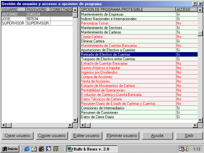Select Retirada de Efectivo de Cuentas row
The width and height of the screenshot is (204, 153).
[x=139, y=55]
